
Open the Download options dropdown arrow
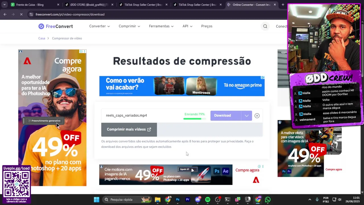point(247,116)
